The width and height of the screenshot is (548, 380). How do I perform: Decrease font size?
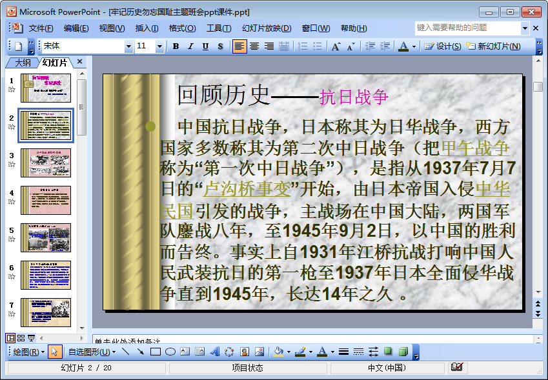coord(351,46)
